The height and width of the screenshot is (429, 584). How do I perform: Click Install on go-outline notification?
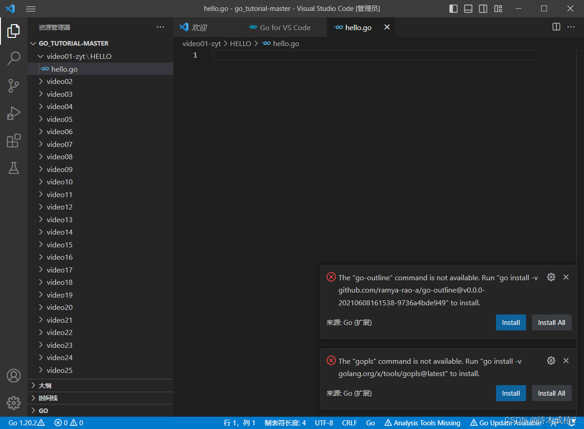[x=511, y=323]
